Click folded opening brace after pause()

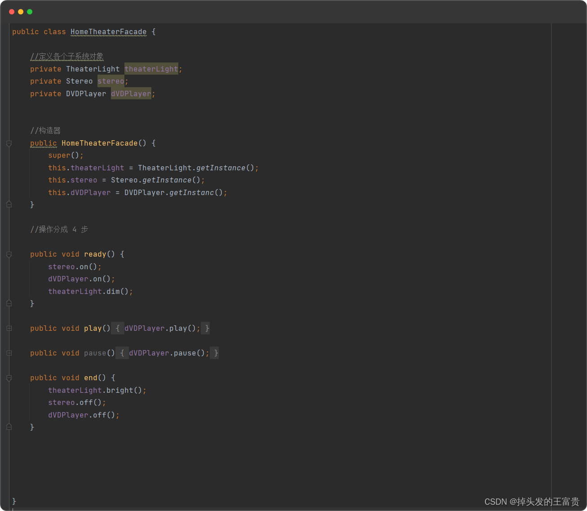(122, 353)
